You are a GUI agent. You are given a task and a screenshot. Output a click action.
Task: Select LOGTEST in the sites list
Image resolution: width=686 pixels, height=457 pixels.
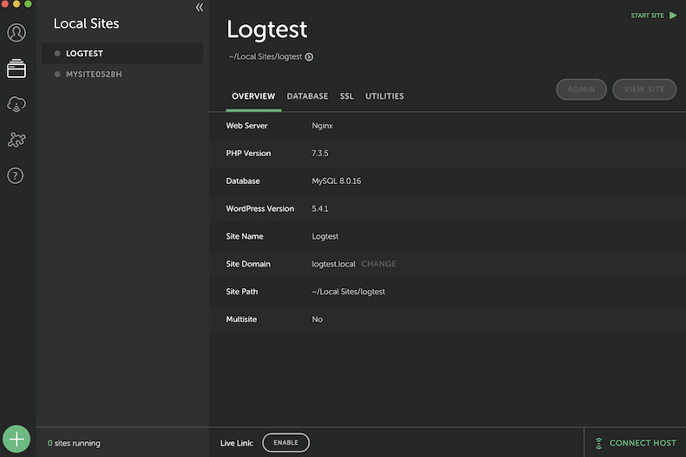point(84,54)
